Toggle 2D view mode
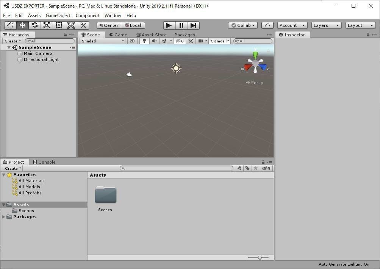This screenshot has width=380, height=269. [x=132, y=41]
